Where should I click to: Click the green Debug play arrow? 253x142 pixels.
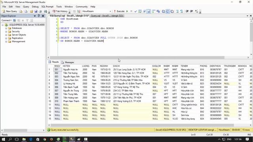(127, 11)
